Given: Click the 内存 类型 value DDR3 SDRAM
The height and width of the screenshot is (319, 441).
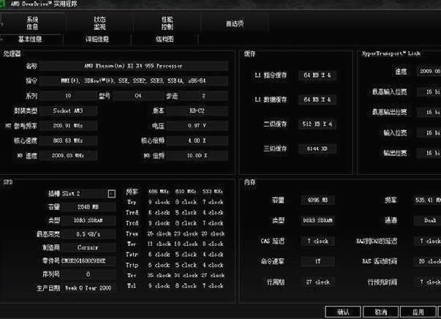Looking at the screenshot, I should (317, 220).
